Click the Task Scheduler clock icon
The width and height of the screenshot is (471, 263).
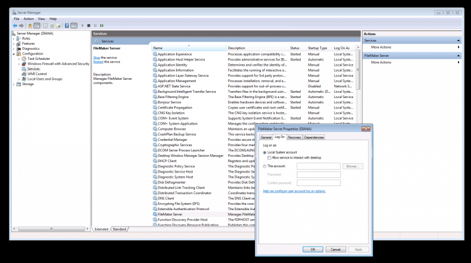(x=24, y=59)
